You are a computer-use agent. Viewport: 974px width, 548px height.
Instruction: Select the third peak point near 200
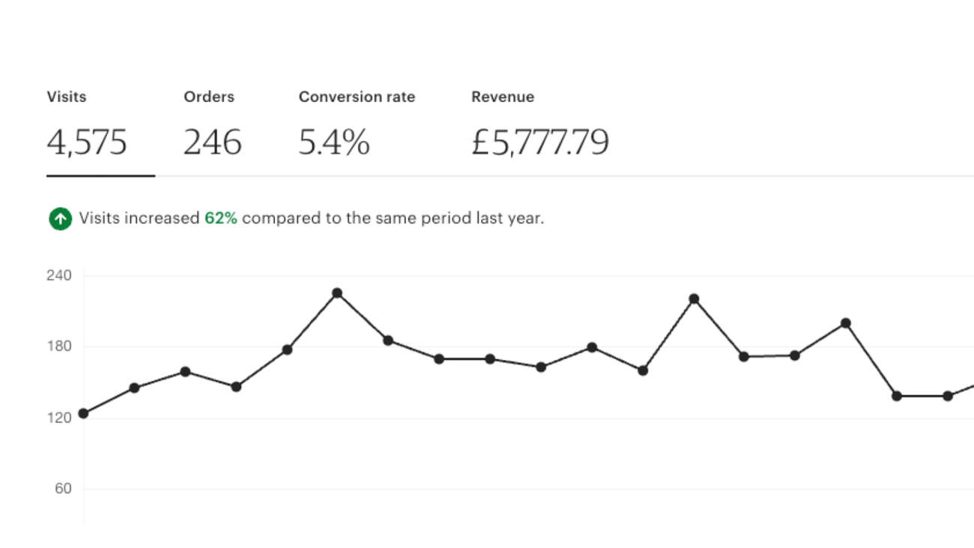(x=846, y=323)
